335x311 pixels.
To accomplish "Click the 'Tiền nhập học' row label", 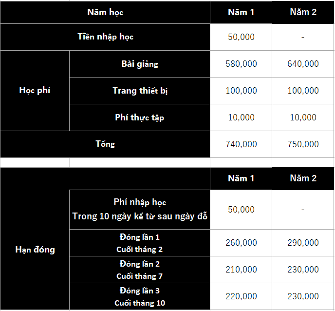I will pyautogui.click(x=105, y=37).
